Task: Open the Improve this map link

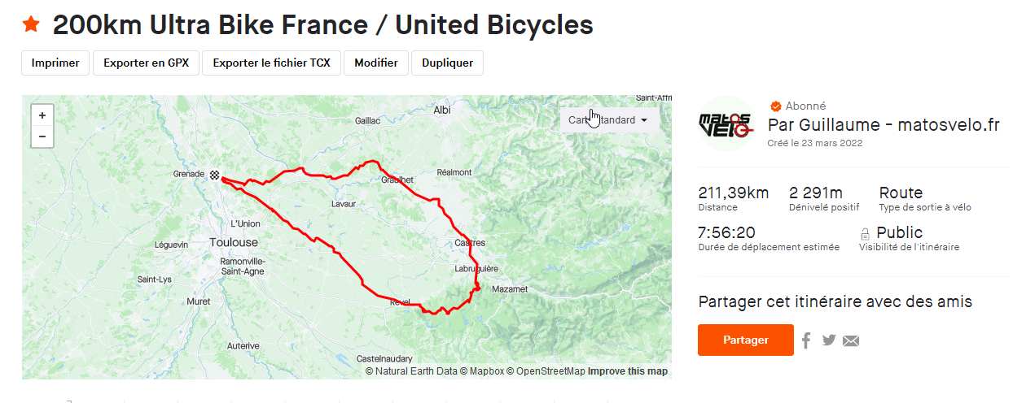Action: point(628,371)
